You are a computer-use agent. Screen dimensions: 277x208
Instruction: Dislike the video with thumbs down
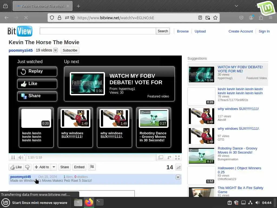[x=27, y=167]
